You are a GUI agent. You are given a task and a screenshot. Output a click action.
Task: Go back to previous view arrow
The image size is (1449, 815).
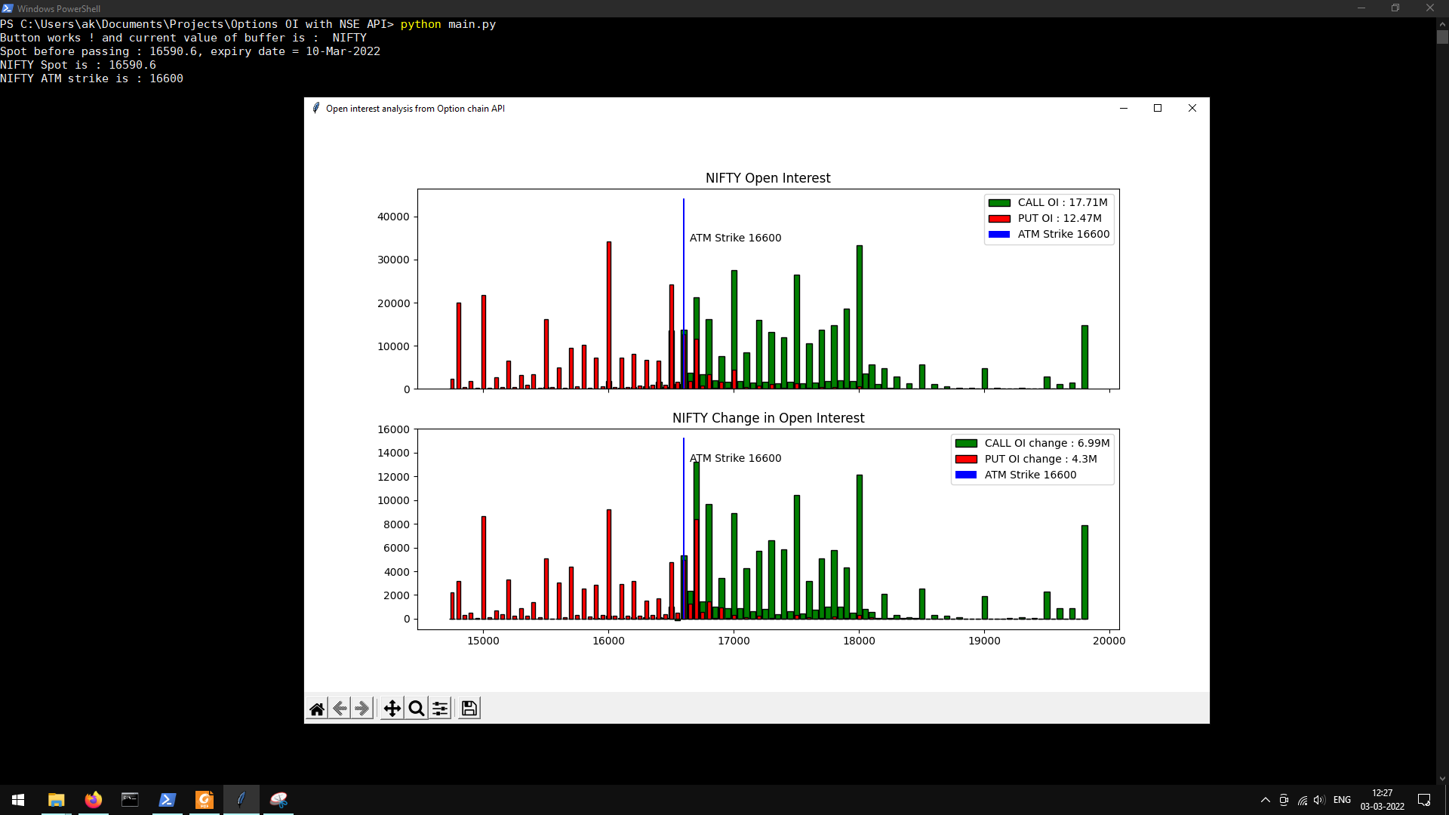[x=340, y=709]
